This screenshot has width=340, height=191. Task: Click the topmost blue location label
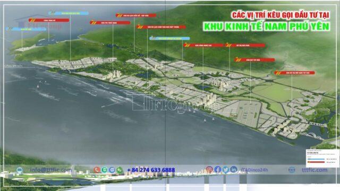point(69,13)
